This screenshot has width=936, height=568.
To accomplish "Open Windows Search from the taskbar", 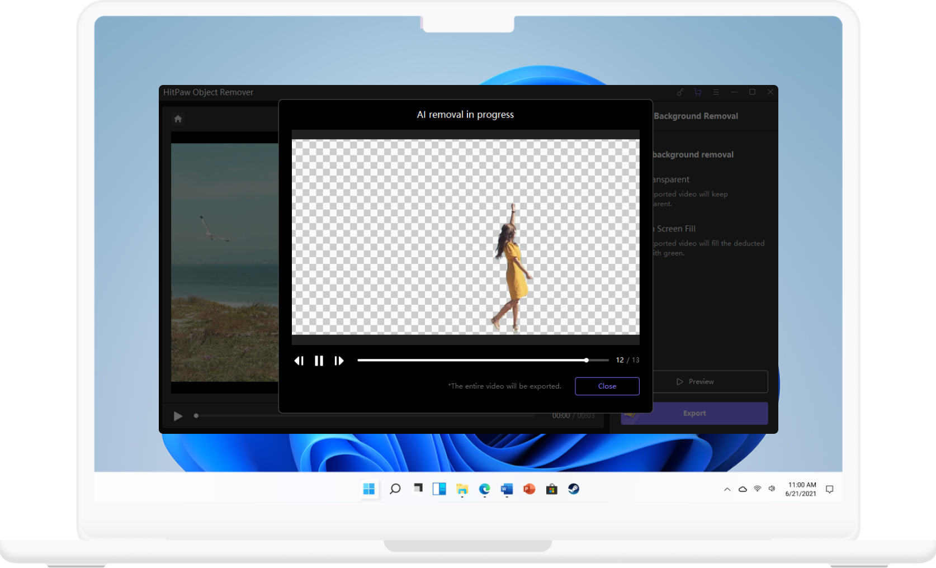I will [395, 489].
